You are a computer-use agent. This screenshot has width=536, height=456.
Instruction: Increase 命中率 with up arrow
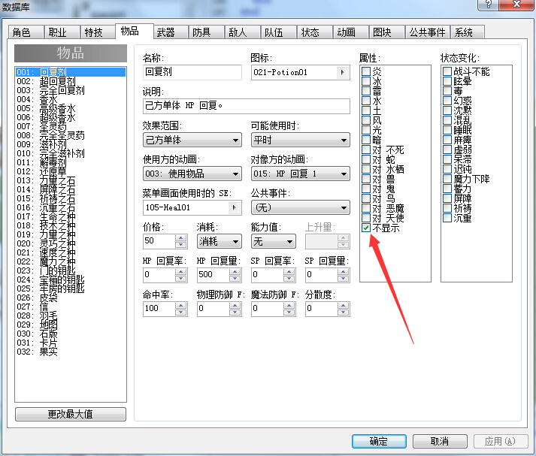(x=181, y=305)
